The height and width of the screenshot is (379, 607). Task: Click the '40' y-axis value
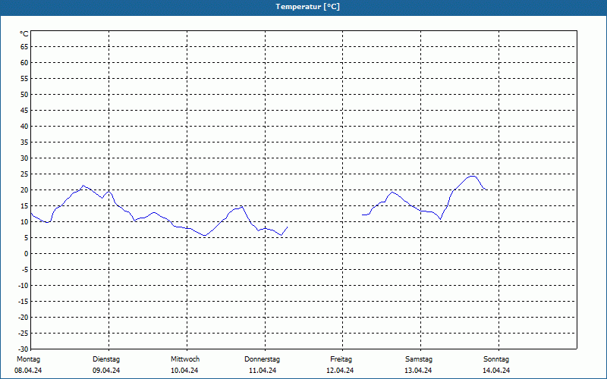(24, 127)
